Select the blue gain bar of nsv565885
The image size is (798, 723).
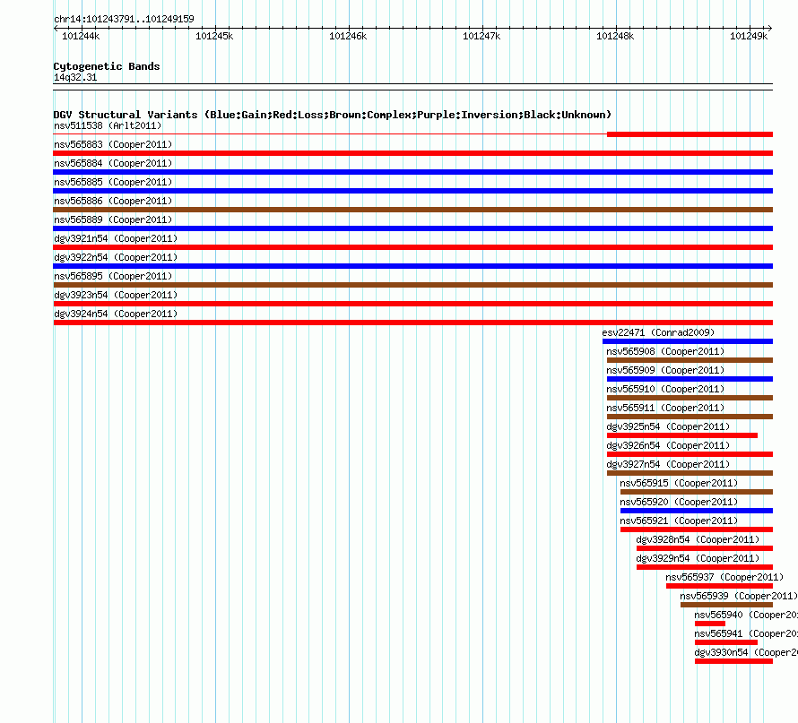click(x=412, y=191)
